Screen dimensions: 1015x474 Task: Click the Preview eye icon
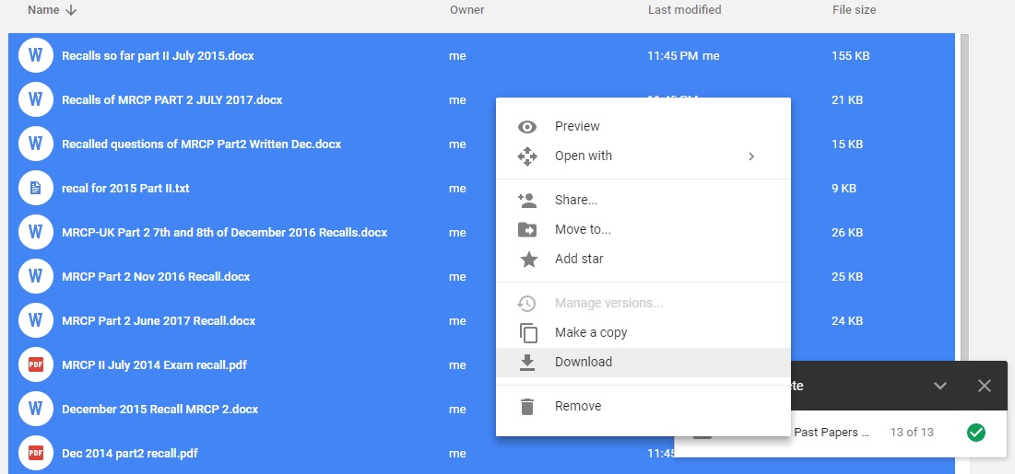point(527,127)
